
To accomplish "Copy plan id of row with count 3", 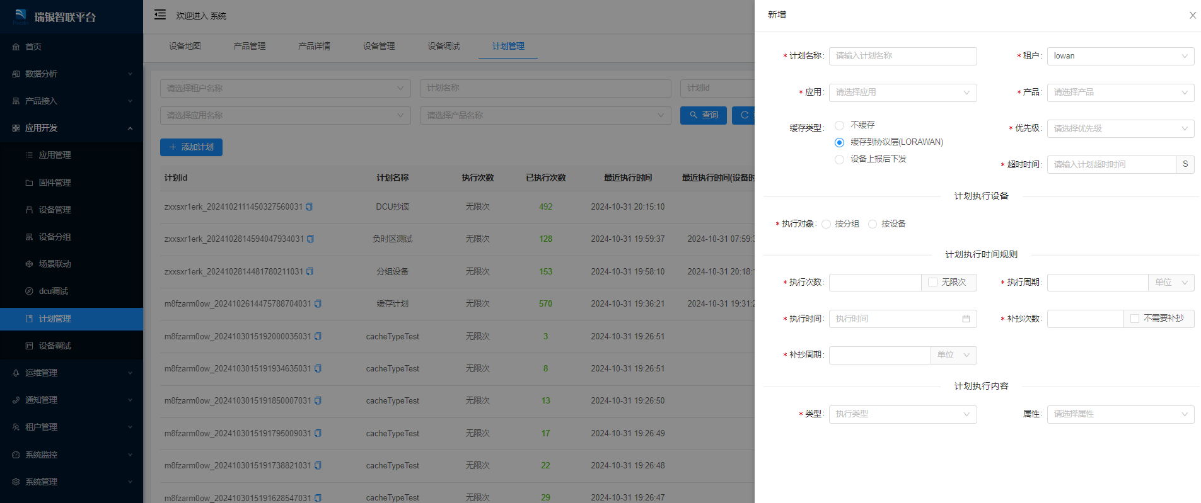I will coord(318,336).
